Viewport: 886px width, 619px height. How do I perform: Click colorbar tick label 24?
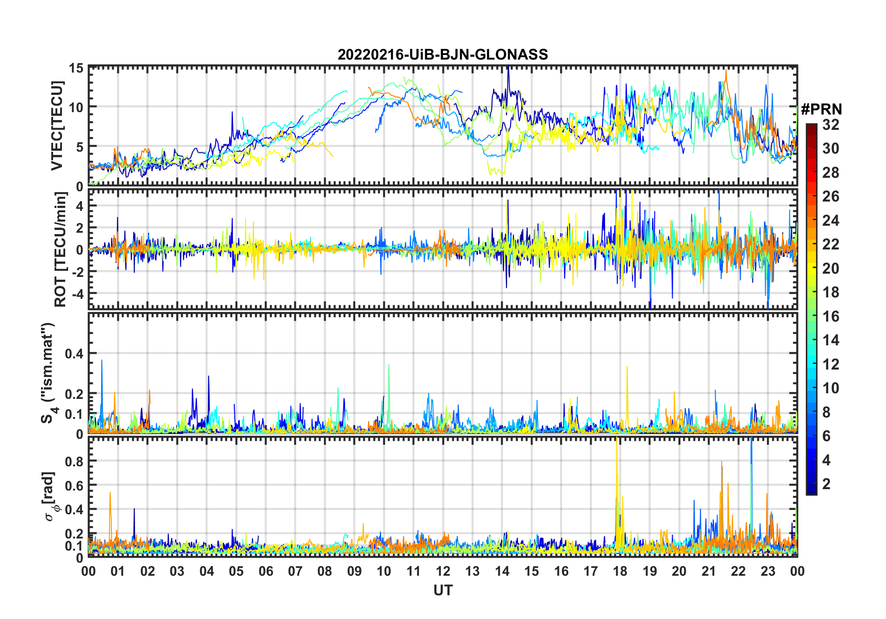pyautogui.click(x=831, y=220)
